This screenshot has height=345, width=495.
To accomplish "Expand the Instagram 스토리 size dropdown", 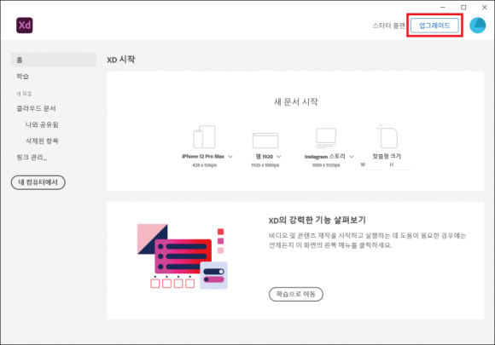I will pos(352,157).
